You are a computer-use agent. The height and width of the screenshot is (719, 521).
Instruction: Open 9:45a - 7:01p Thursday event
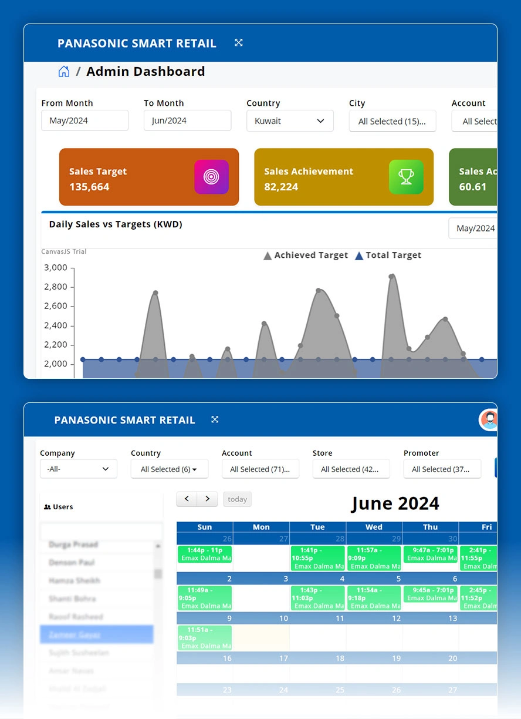(x=430, y=594)
